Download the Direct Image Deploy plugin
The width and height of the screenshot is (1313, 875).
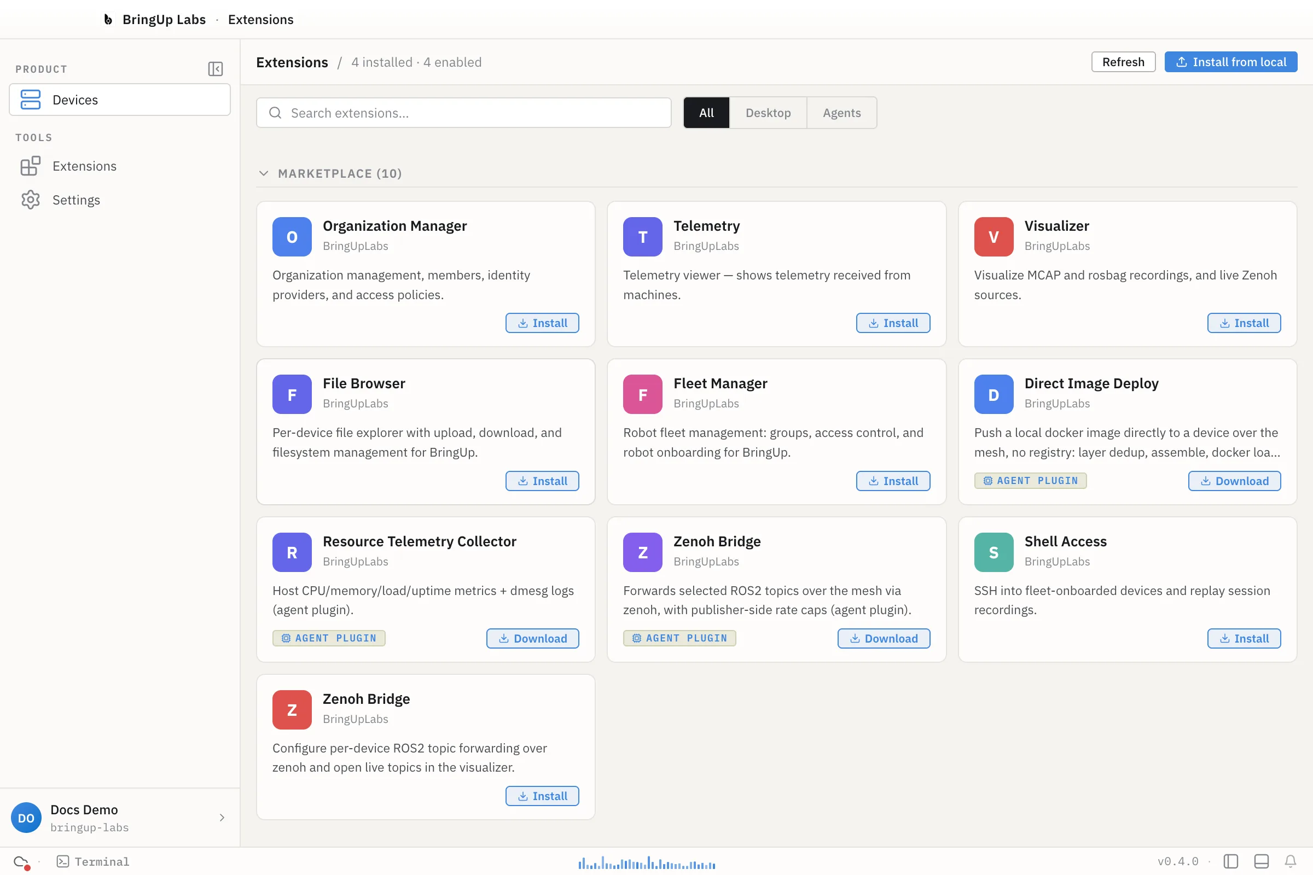click(1234, 481)
